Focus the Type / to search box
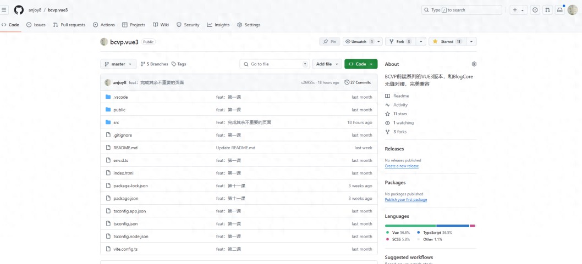The width and height of the screenshot is (582, 264). click(x=462, y=10)
